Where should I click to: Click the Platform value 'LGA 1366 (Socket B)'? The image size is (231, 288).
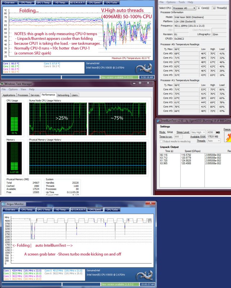click(x=200, y=22)
